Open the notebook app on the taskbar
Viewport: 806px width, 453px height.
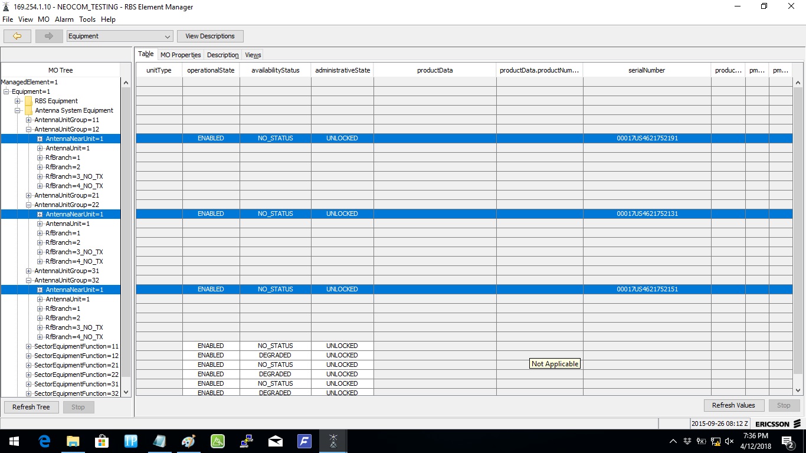(x=160, y=441)
